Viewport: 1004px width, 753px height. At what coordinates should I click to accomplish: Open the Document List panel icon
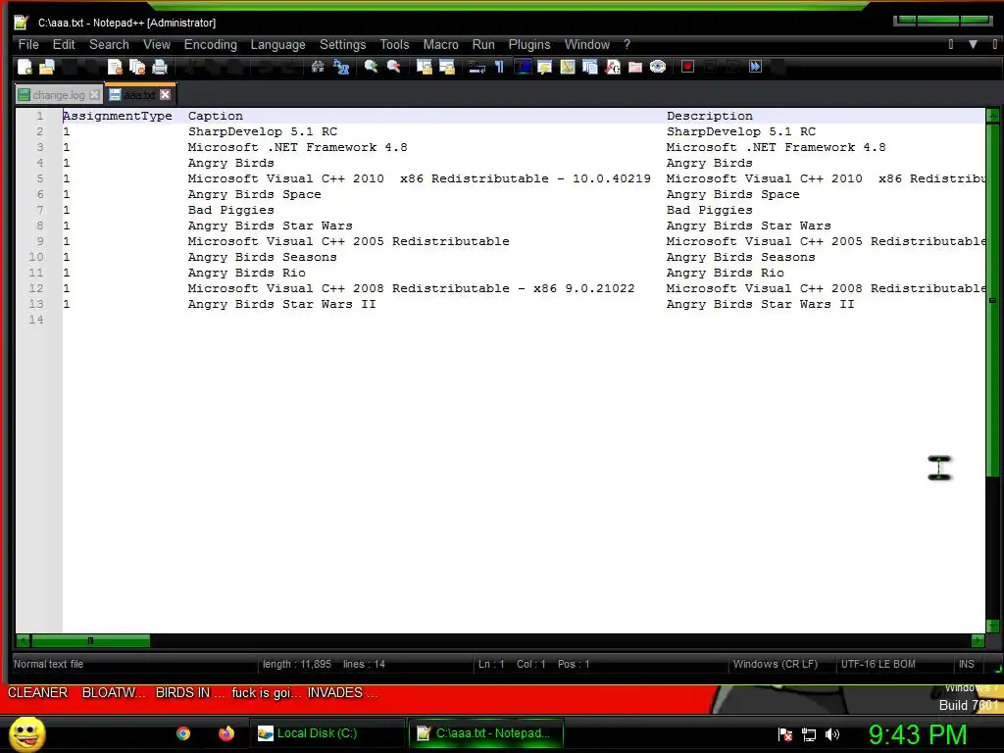pyautogui.click(x=590, y=67)
